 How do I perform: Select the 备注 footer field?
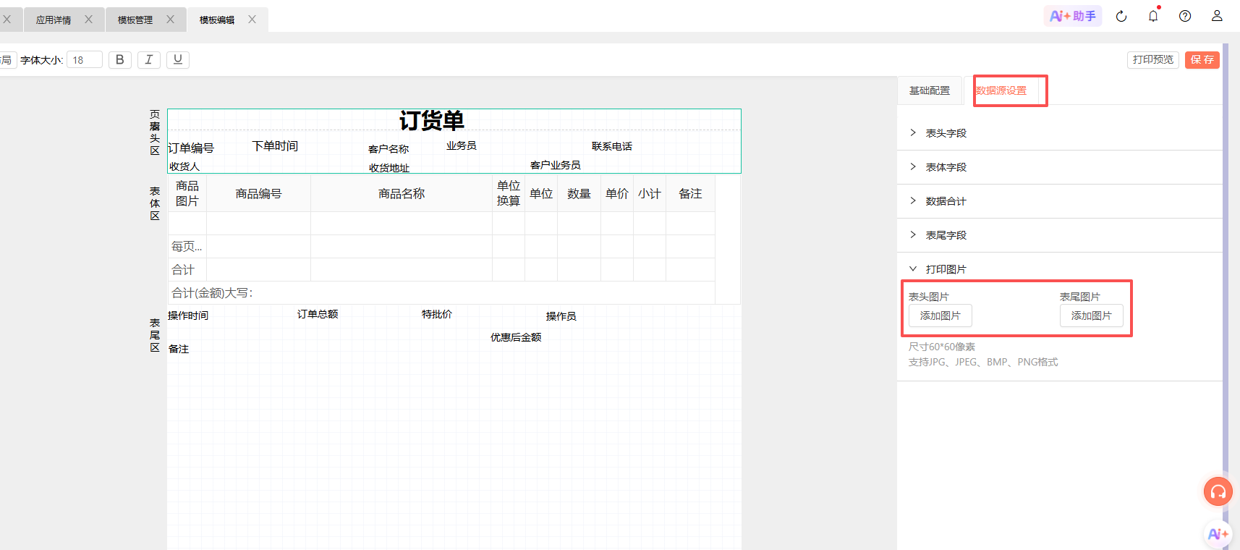coord(179,349)
